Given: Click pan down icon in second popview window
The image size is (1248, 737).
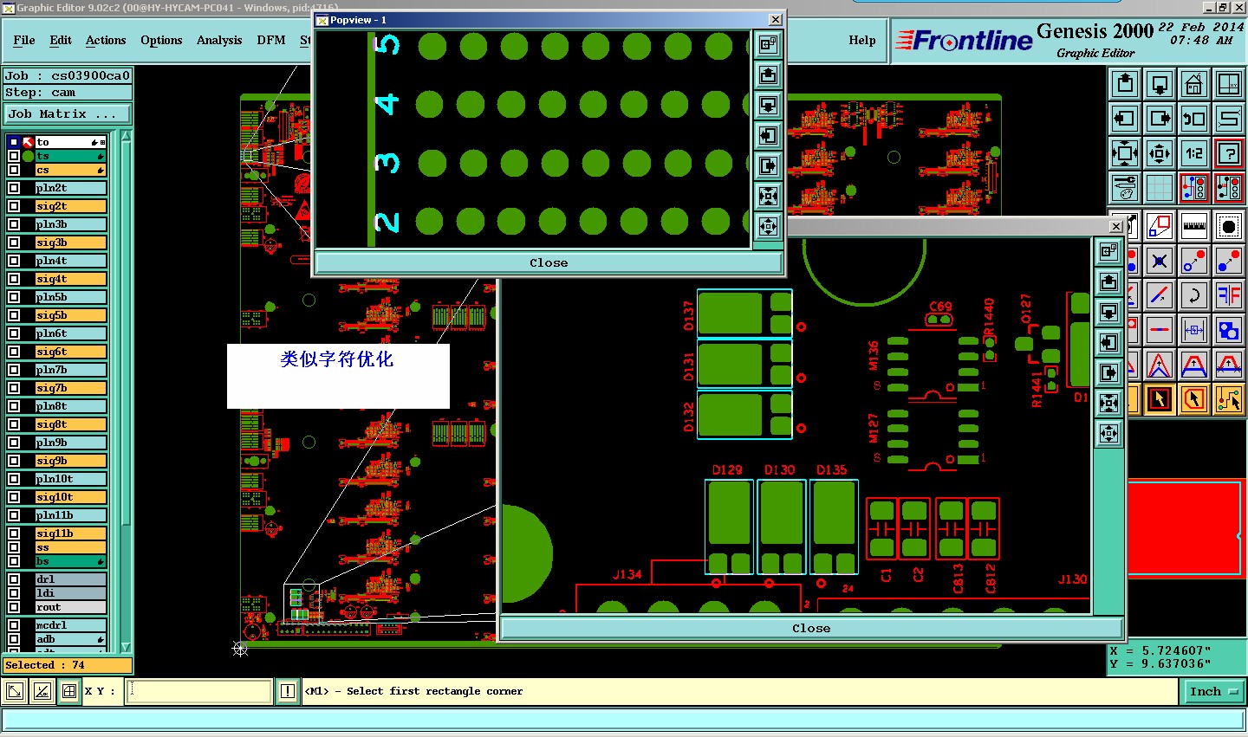Looking at the screenshot, I should (1109, 313).
